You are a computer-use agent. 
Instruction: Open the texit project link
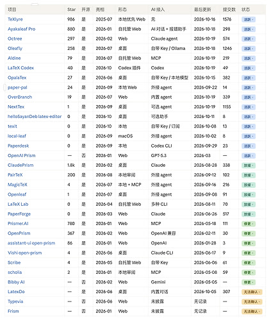(x=12, y=126)
